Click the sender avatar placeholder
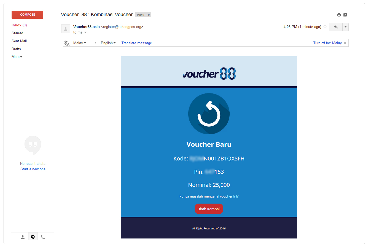 tap(66, 29)
